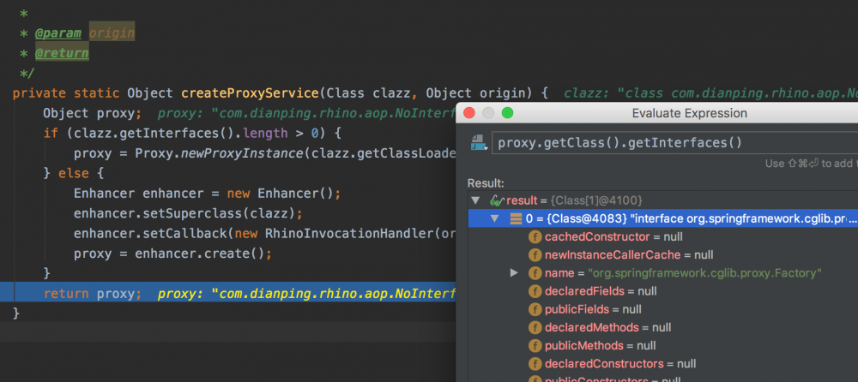The width and height of the screenshot is (858, 382).
Task: Select the publicFields = null row
Action: [x=662, y=309]
